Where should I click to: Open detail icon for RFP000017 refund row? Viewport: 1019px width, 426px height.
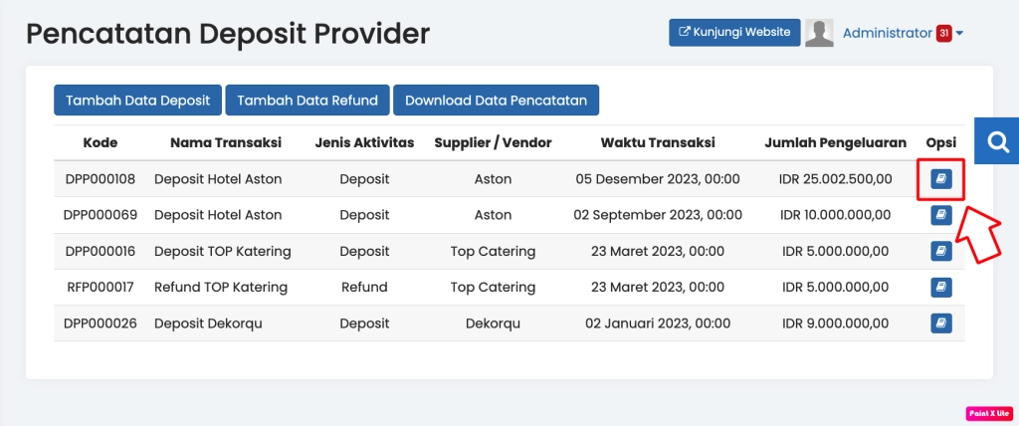click(x=940, y=287)
